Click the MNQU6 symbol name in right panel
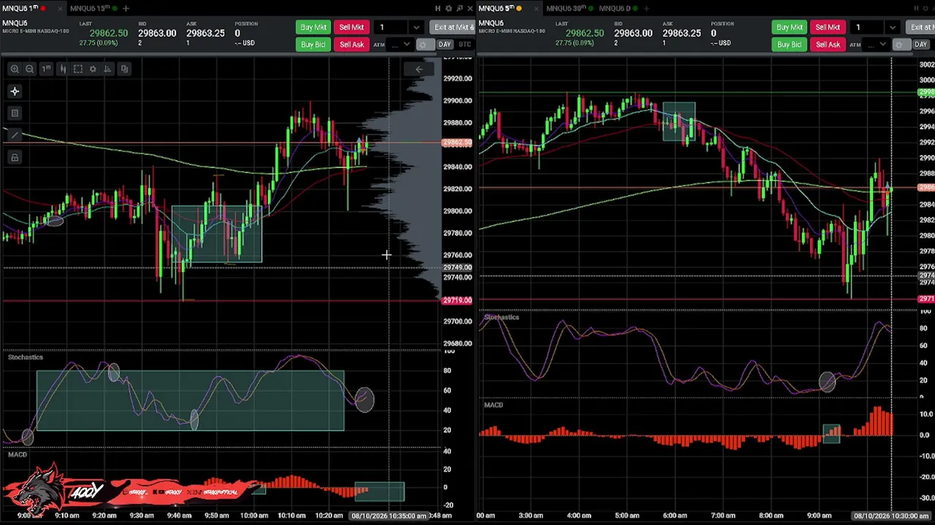The image size is (935, 525). (491, 23)
